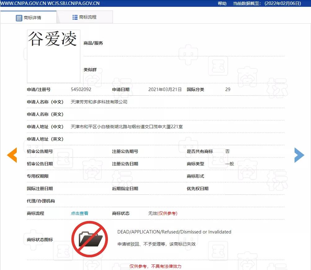Click the 后期指定日期 label
Viewport: 311px width, 270px height.
125,189
